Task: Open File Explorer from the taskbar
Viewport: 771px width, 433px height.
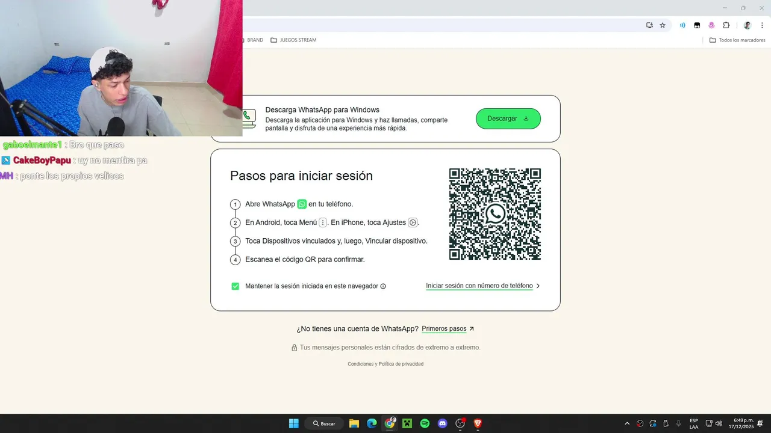Action: point(354,423)
